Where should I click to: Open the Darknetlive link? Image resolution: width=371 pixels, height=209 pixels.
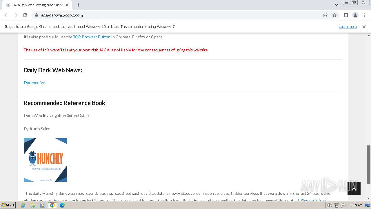click(34, 83)
